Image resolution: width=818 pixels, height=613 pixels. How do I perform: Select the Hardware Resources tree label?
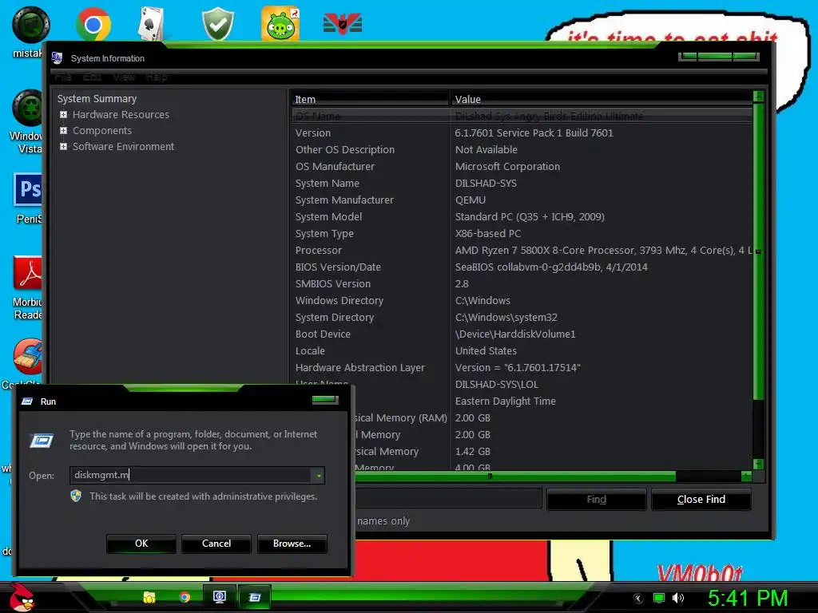coord(121,115)
